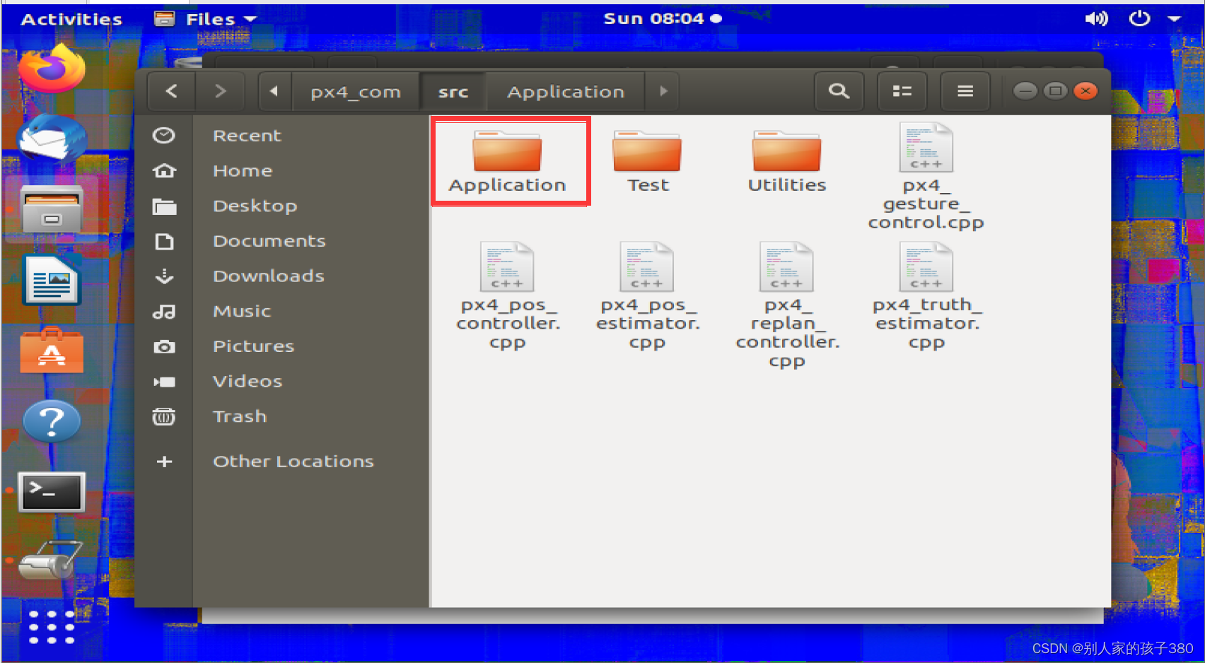Viewport: 1205px width, 663px height.
Task: Open the px4_com path segment
Action: pyautogui.click(x=356, y=92)
